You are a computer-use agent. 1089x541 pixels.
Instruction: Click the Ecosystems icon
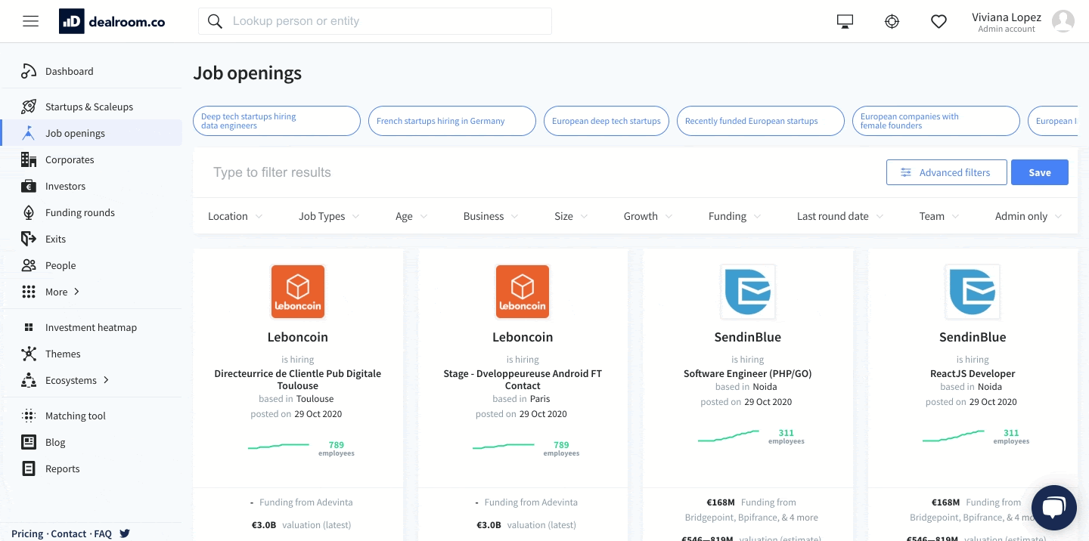pyautogui.click(x=29, y=380)
